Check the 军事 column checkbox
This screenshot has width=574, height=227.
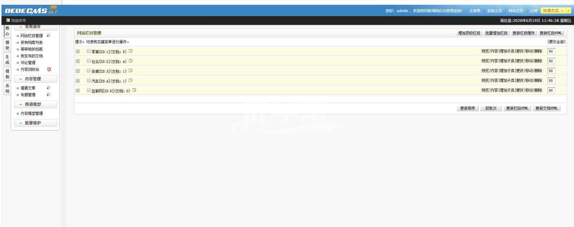89,51
